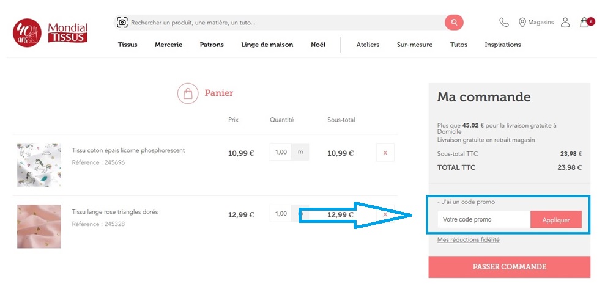
Task: Use the camera visual search icon
Action: [x=122, y=23]
